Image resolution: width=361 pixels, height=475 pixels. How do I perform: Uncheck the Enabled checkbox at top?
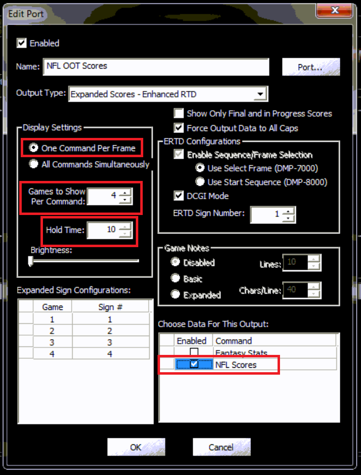(x=22, y=43)
